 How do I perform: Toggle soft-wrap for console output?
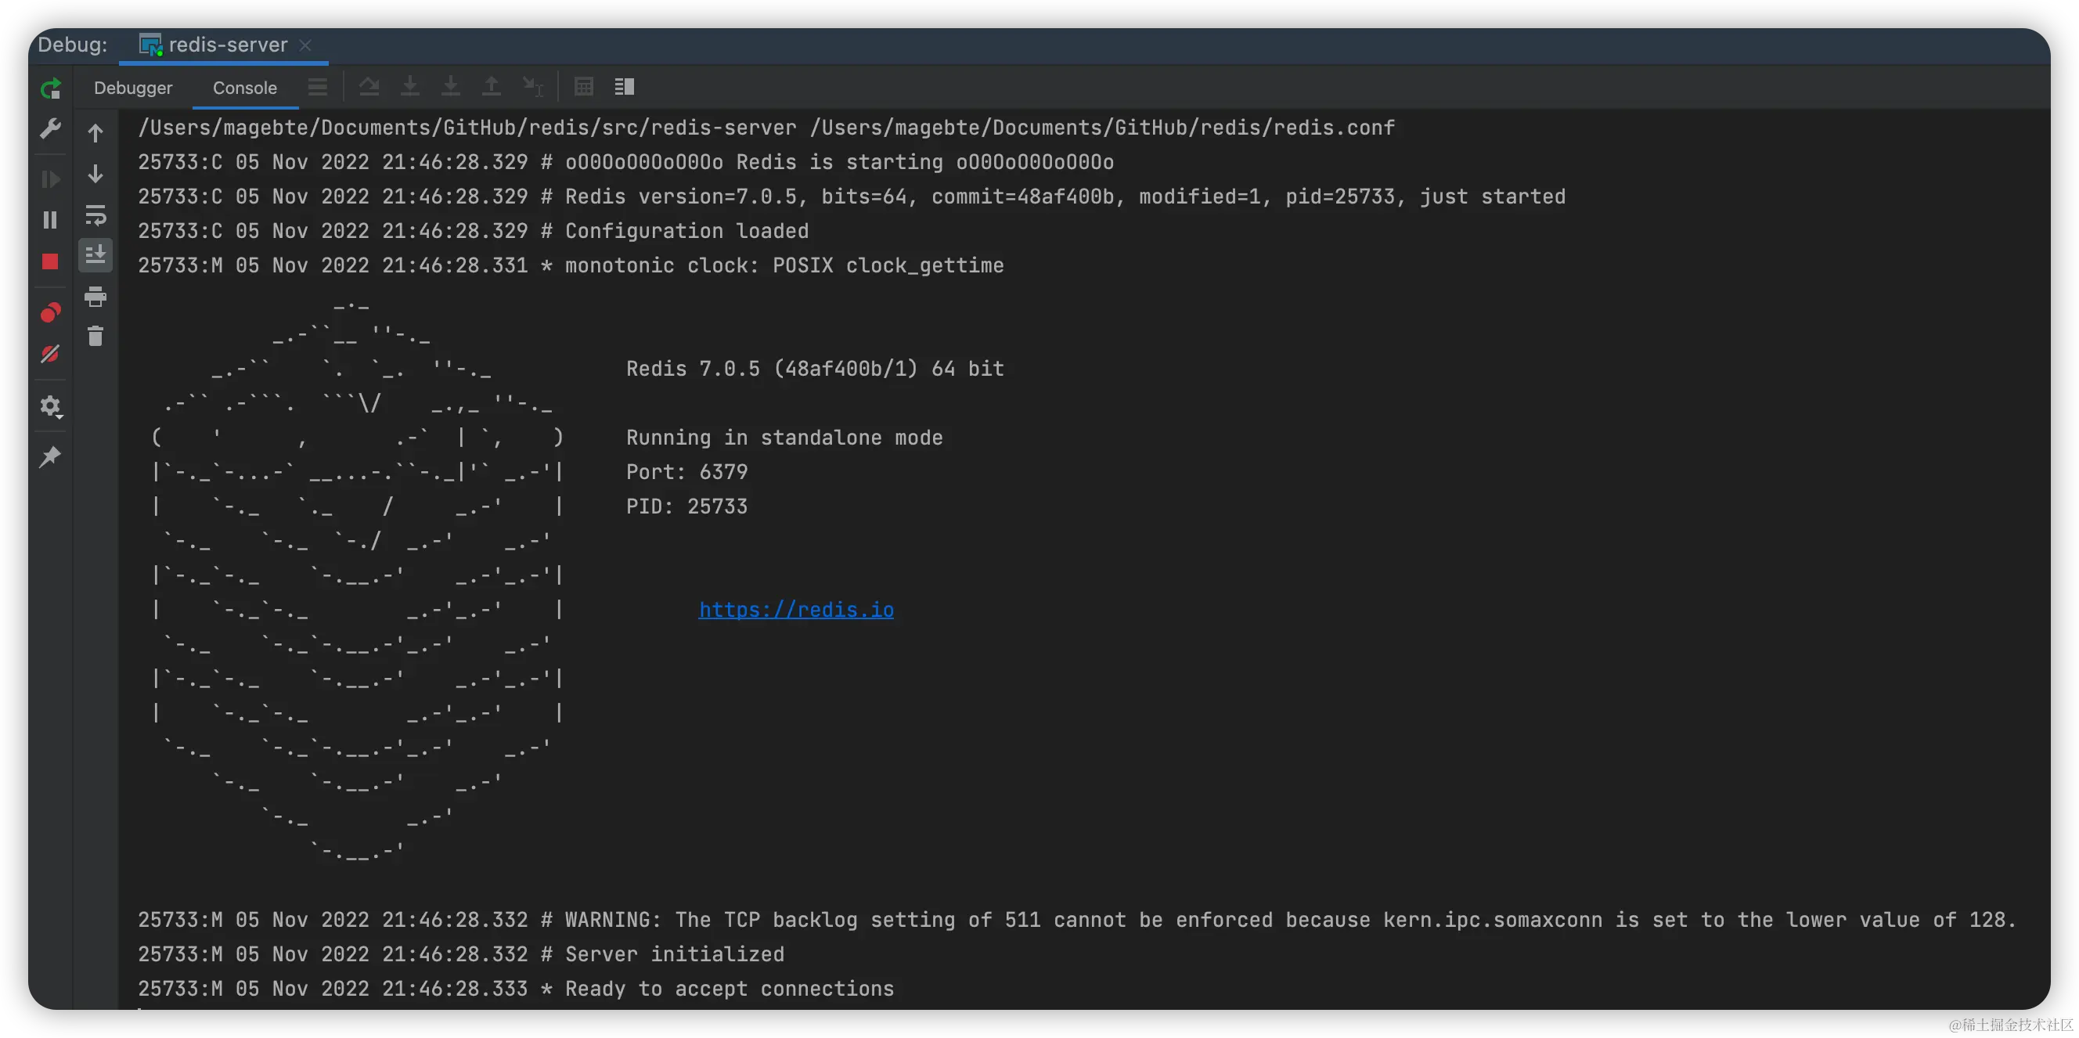point(95,215)
